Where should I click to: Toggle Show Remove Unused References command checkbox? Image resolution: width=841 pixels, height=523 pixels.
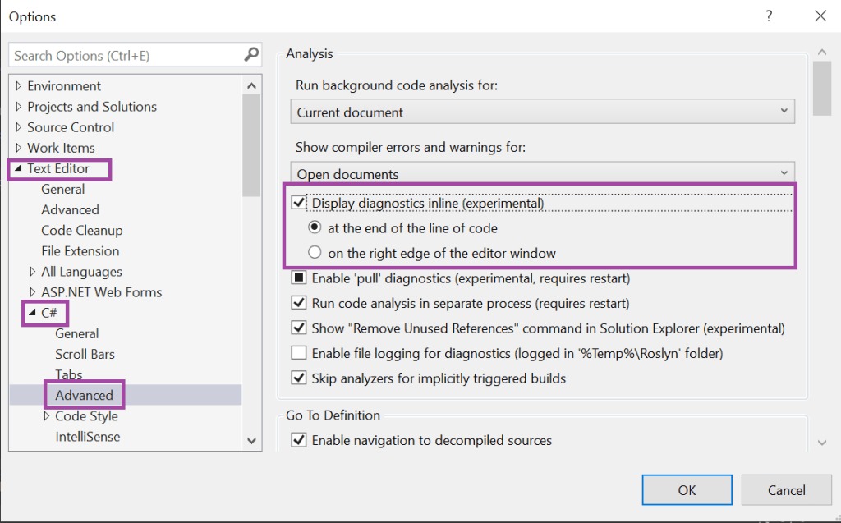tap(299, 328)
